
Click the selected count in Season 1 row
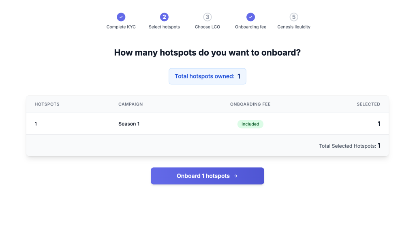pos(379,124)
